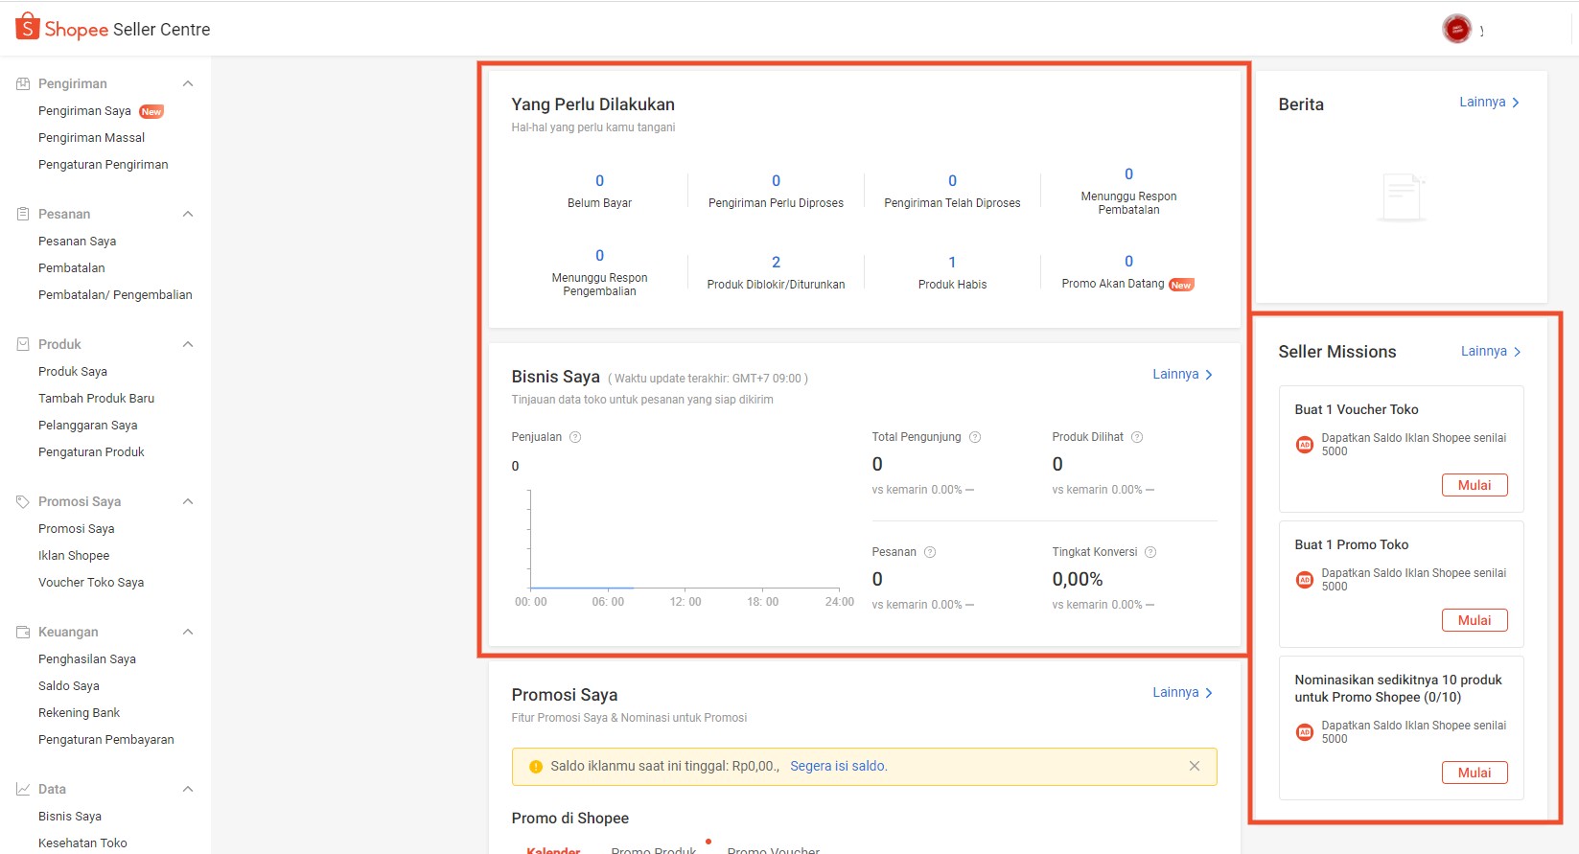The height and width of the screenshot is (854, 1579).
Task: Open Pelanggaran Saya
Action: (88, 426)
